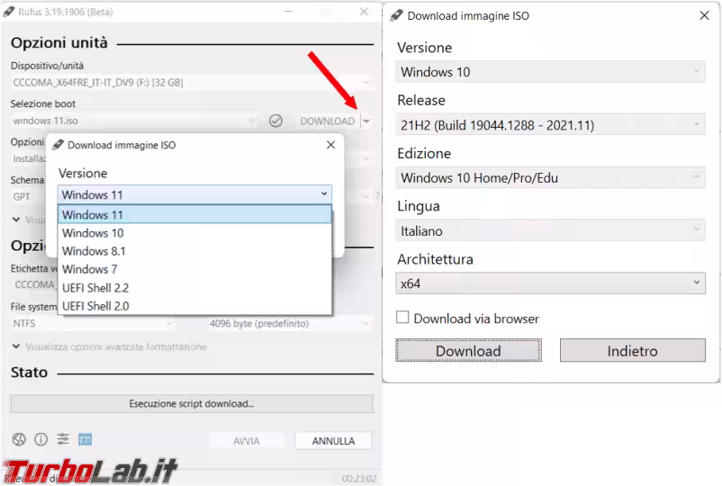Open the Rufus info icon
This screenshot has width=722, height=486.
point(41,439)
